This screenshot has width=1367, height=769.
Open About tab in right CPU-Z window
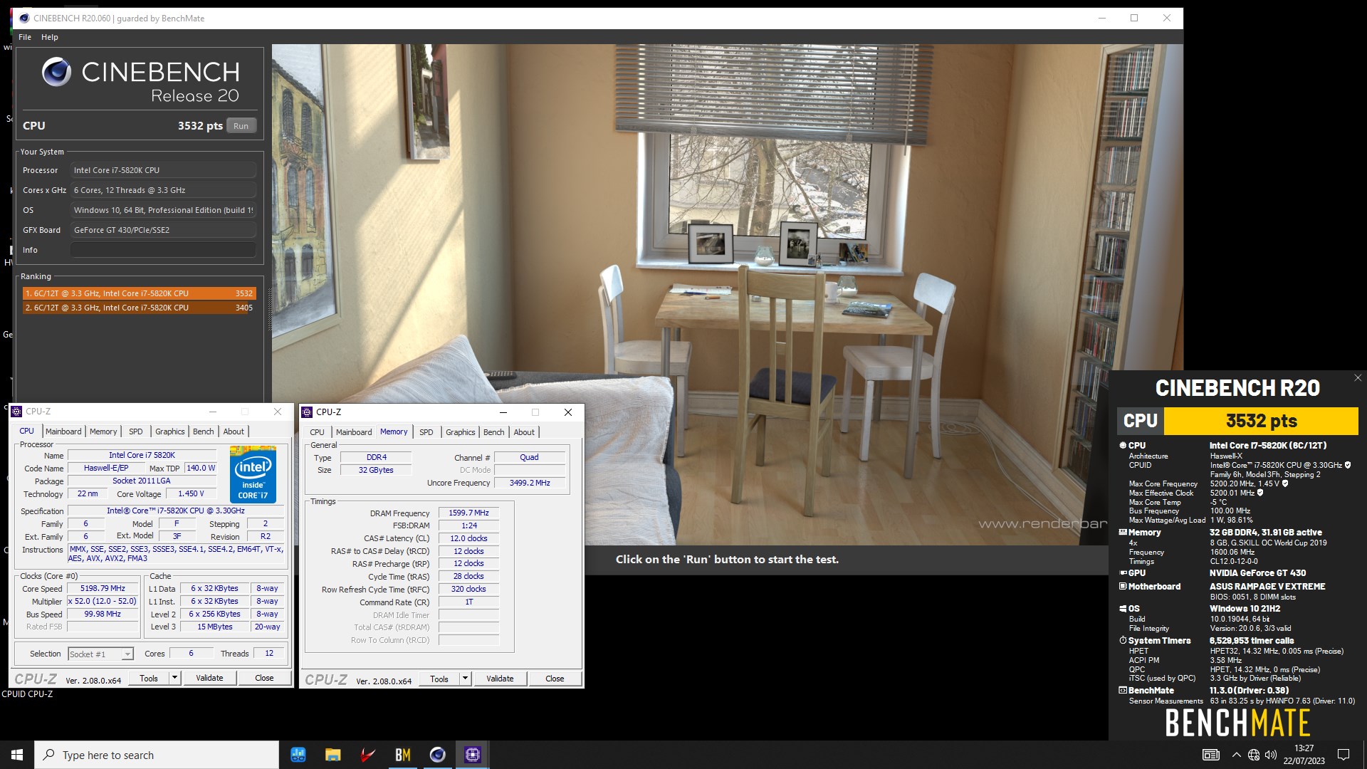click(524, 432)
